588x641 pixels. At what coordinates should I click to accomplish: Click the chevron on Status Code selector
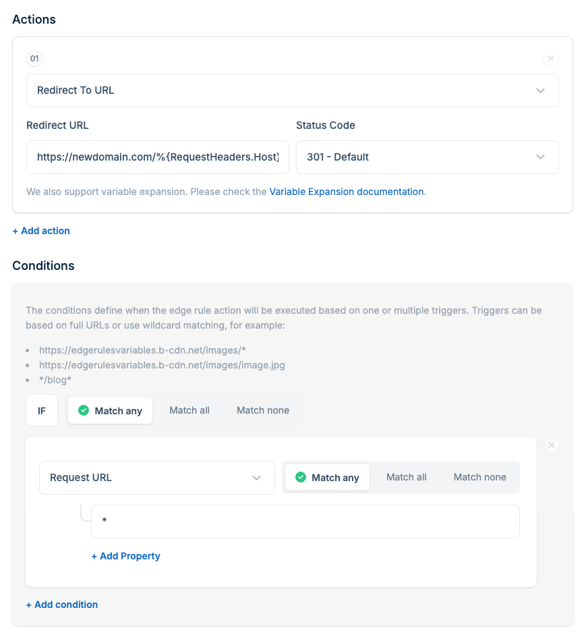tap(539, 157)
